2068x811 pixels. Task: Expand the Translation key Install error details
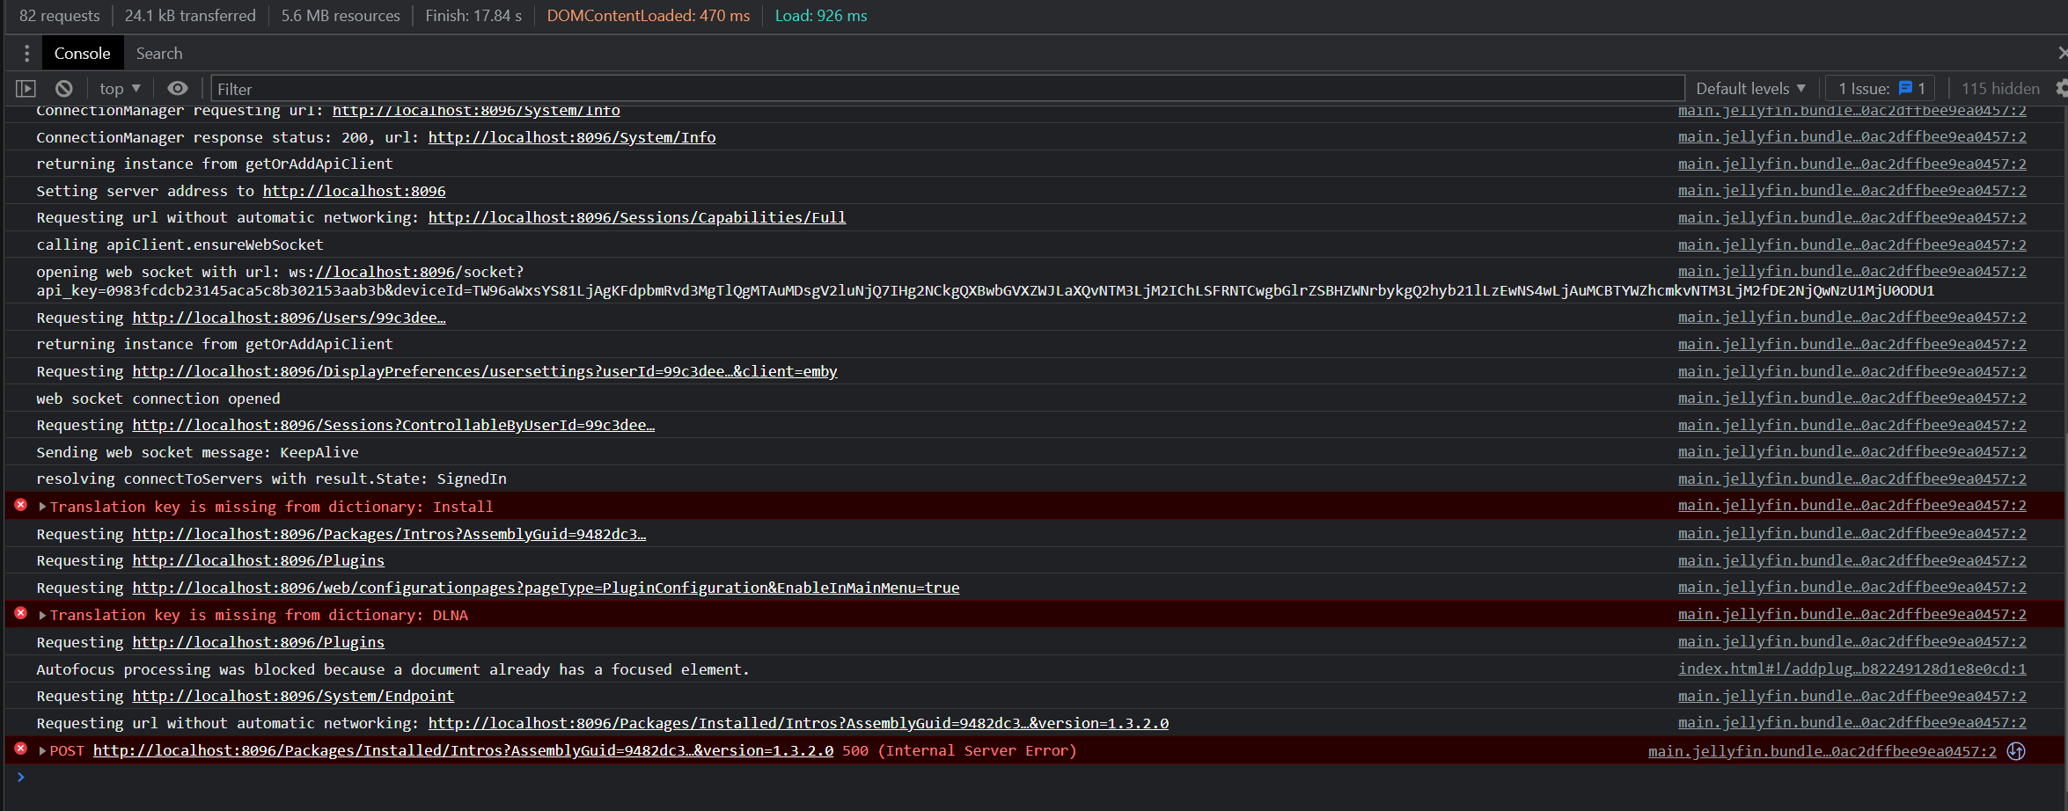coord(40,506)
